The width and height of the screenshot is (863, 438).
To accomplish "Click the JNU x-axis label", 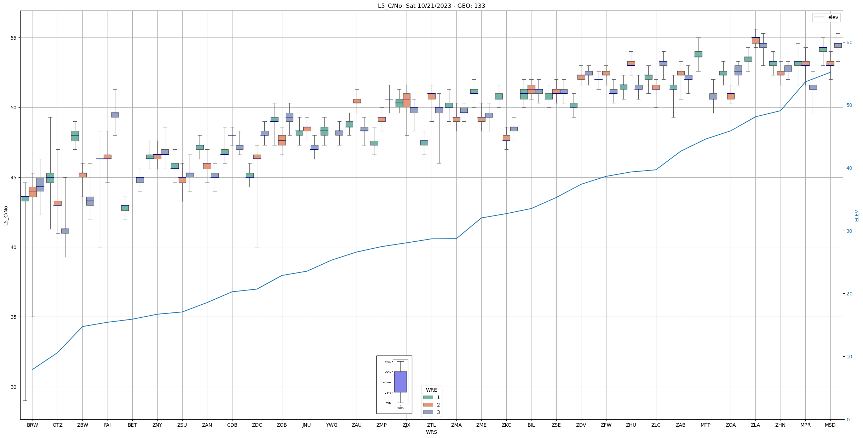I will 307,425.
